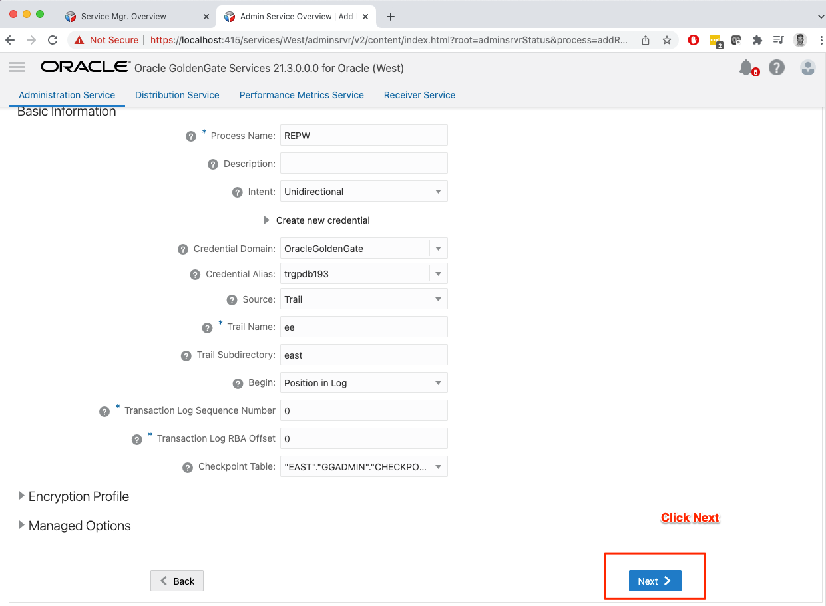Viewport: 826px width, 606px height.
Task: Open the Begin position dropdown
Action: click(x=363, y=383)
